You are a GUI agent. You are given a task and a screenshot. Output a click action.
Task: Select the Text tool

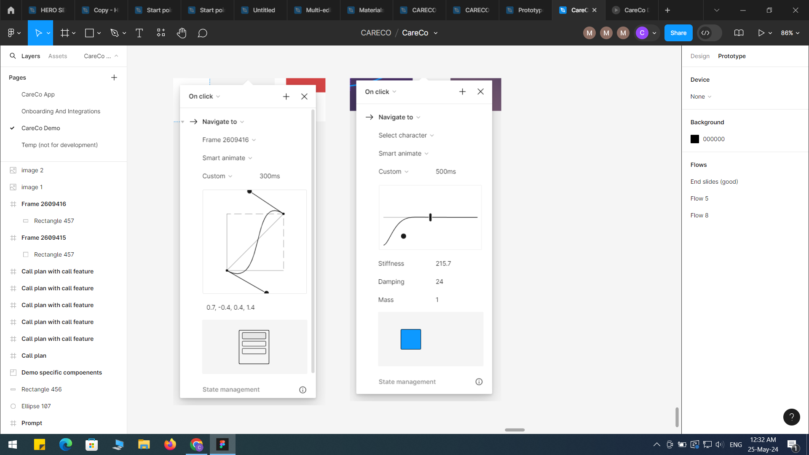pyautogui.click(x=139, y=33)
